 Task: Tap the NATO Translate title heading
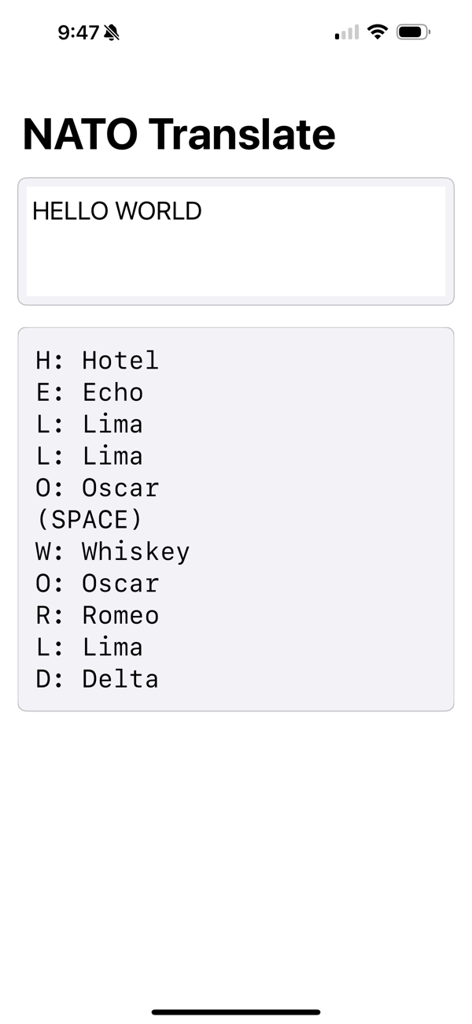(179, 133)
